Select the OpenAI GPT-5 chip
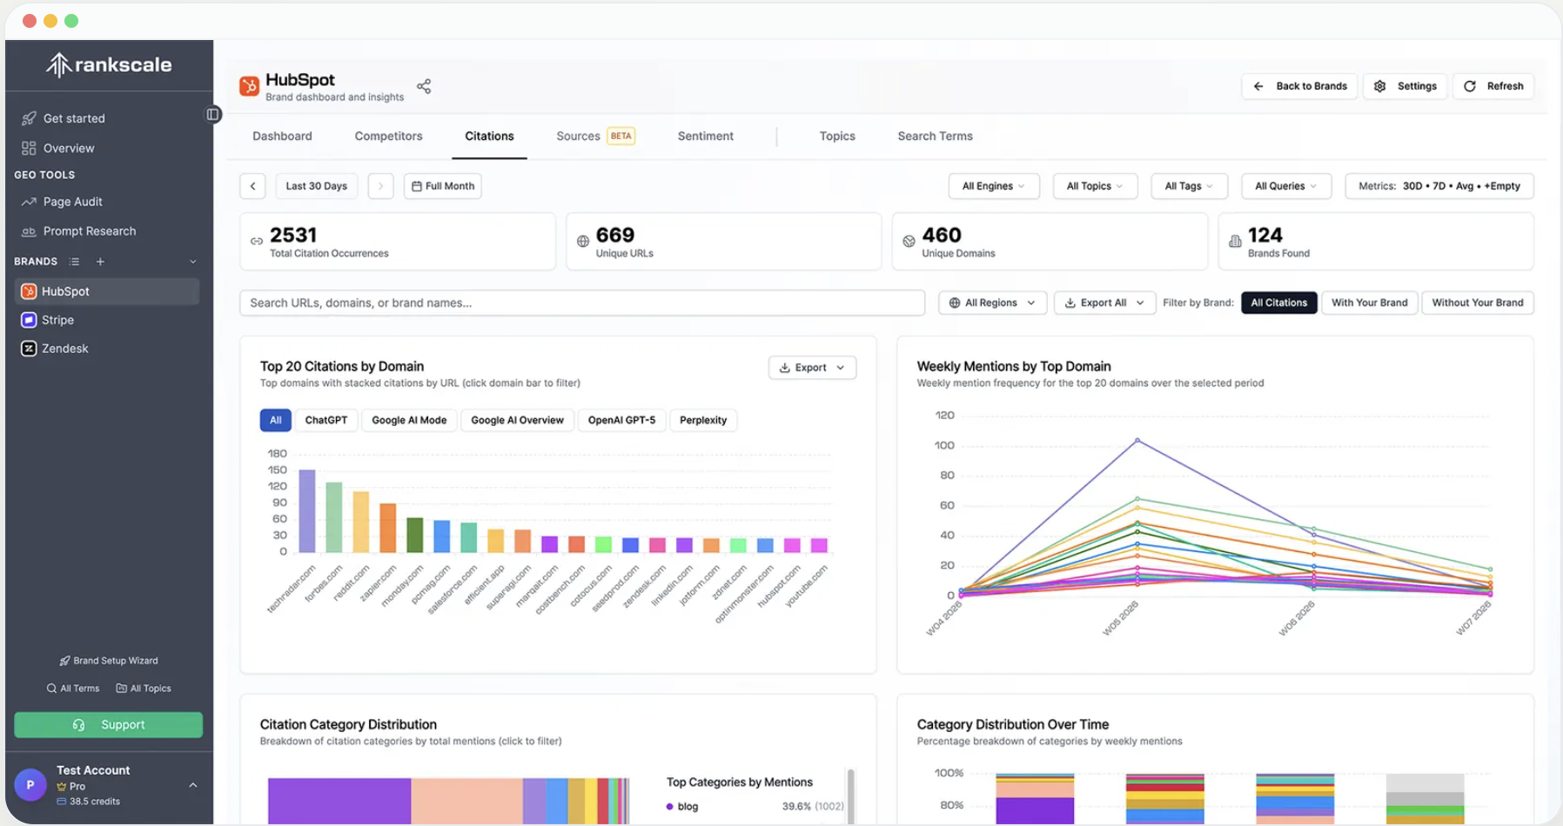This screenshot has width=1563, height=826. [x=621, y=420]
